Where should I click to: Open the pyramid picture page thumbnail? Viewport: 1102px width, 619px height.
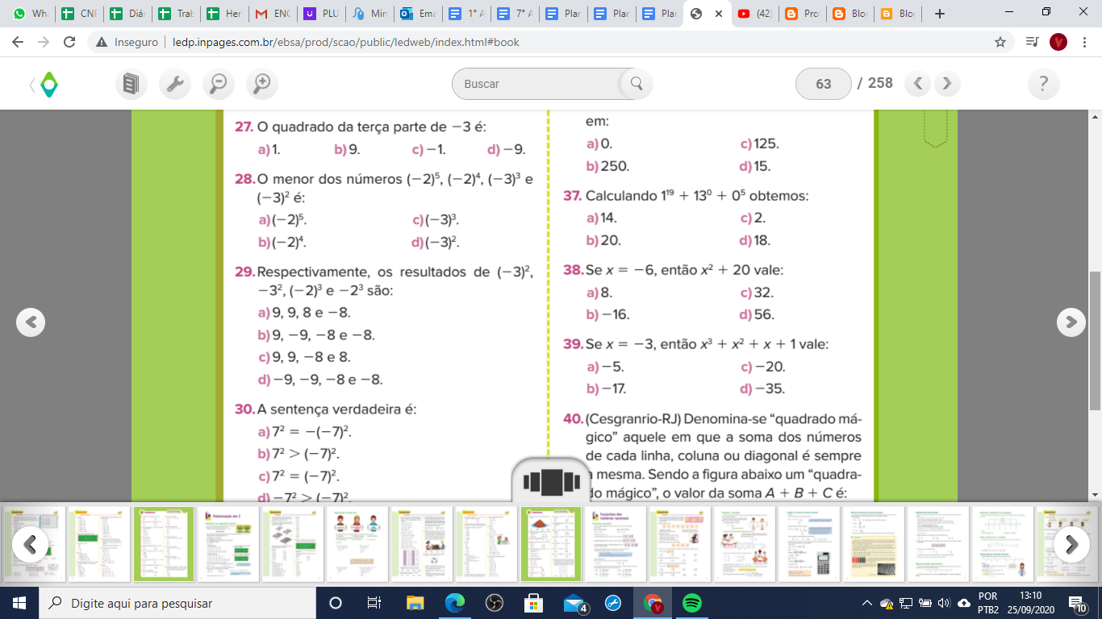click(x=551, y=544)
